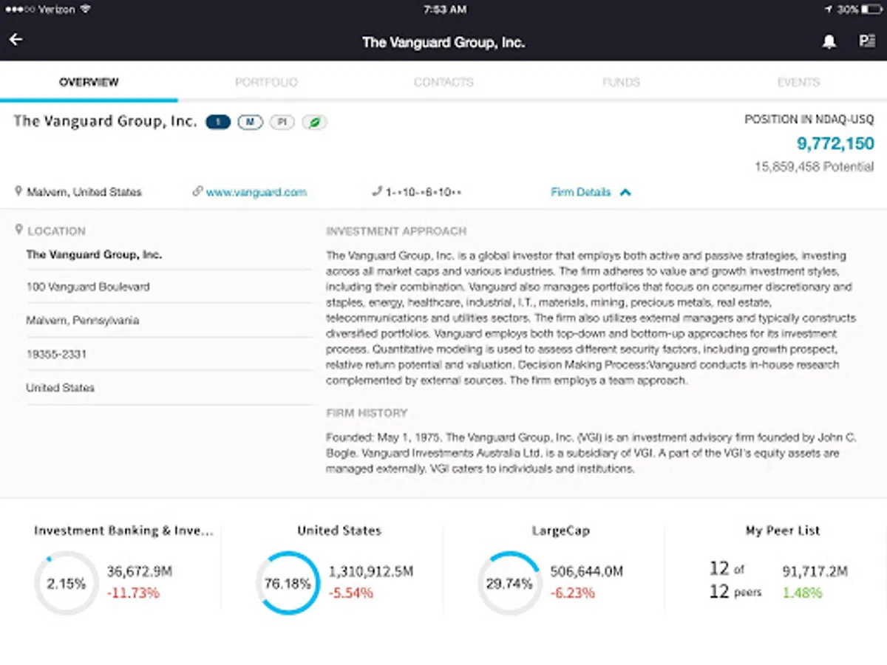Tap the 9,772,150 position value
887x665 pixels.
pos(835,143)
